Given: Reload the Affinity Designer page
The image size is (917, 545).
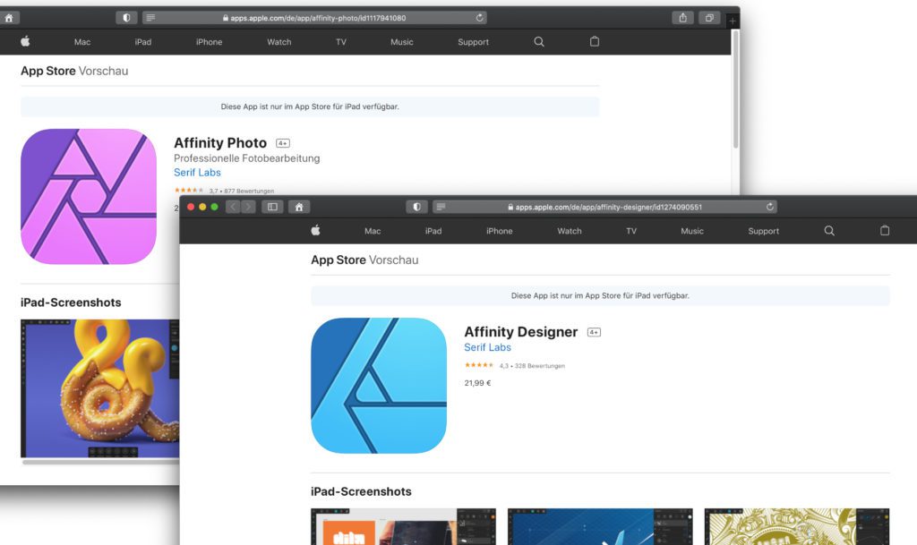Looking at the screenshot, I should tap(768, 206).
